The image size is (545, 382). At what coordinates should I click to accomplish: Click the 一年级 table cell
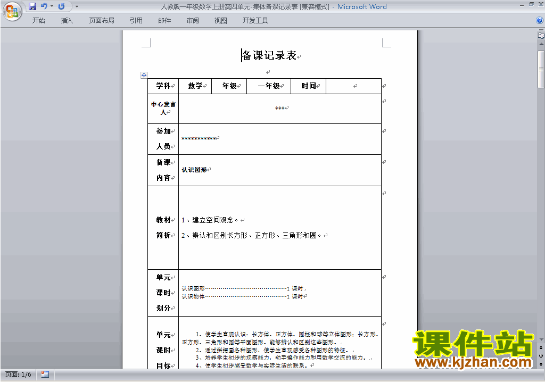coord(269,86)
